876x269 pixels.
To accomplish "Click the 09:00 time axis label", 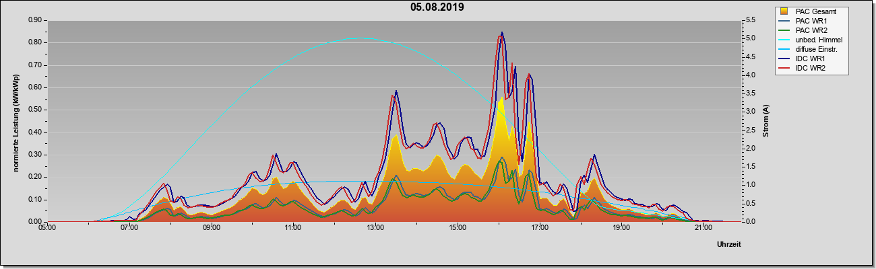I will point(212,227).
